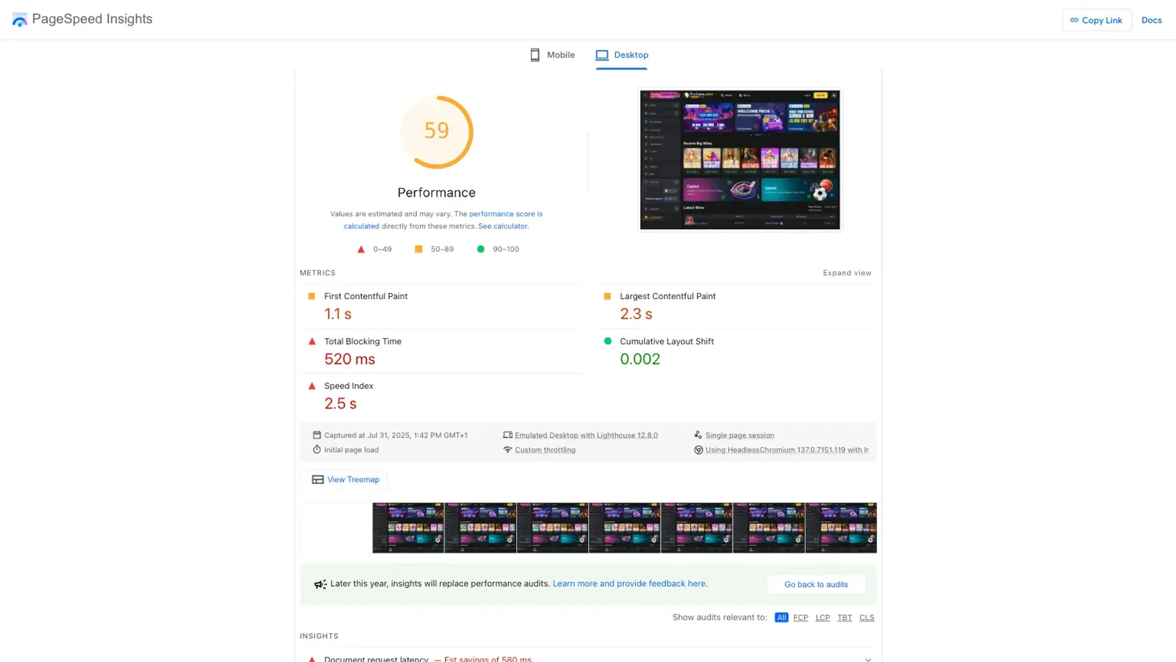Image resolution: width=1176 pixels, height=662 pixels.
Task: Click the Single page session text
Action: click(739, 435)
